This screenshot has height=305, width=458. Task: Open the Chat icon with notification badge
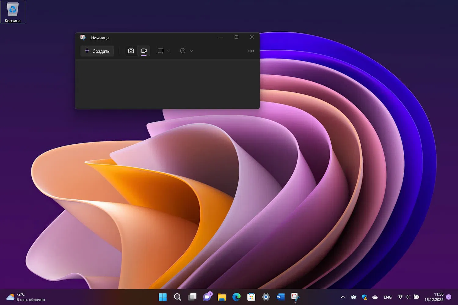click(x=207, y=297)
